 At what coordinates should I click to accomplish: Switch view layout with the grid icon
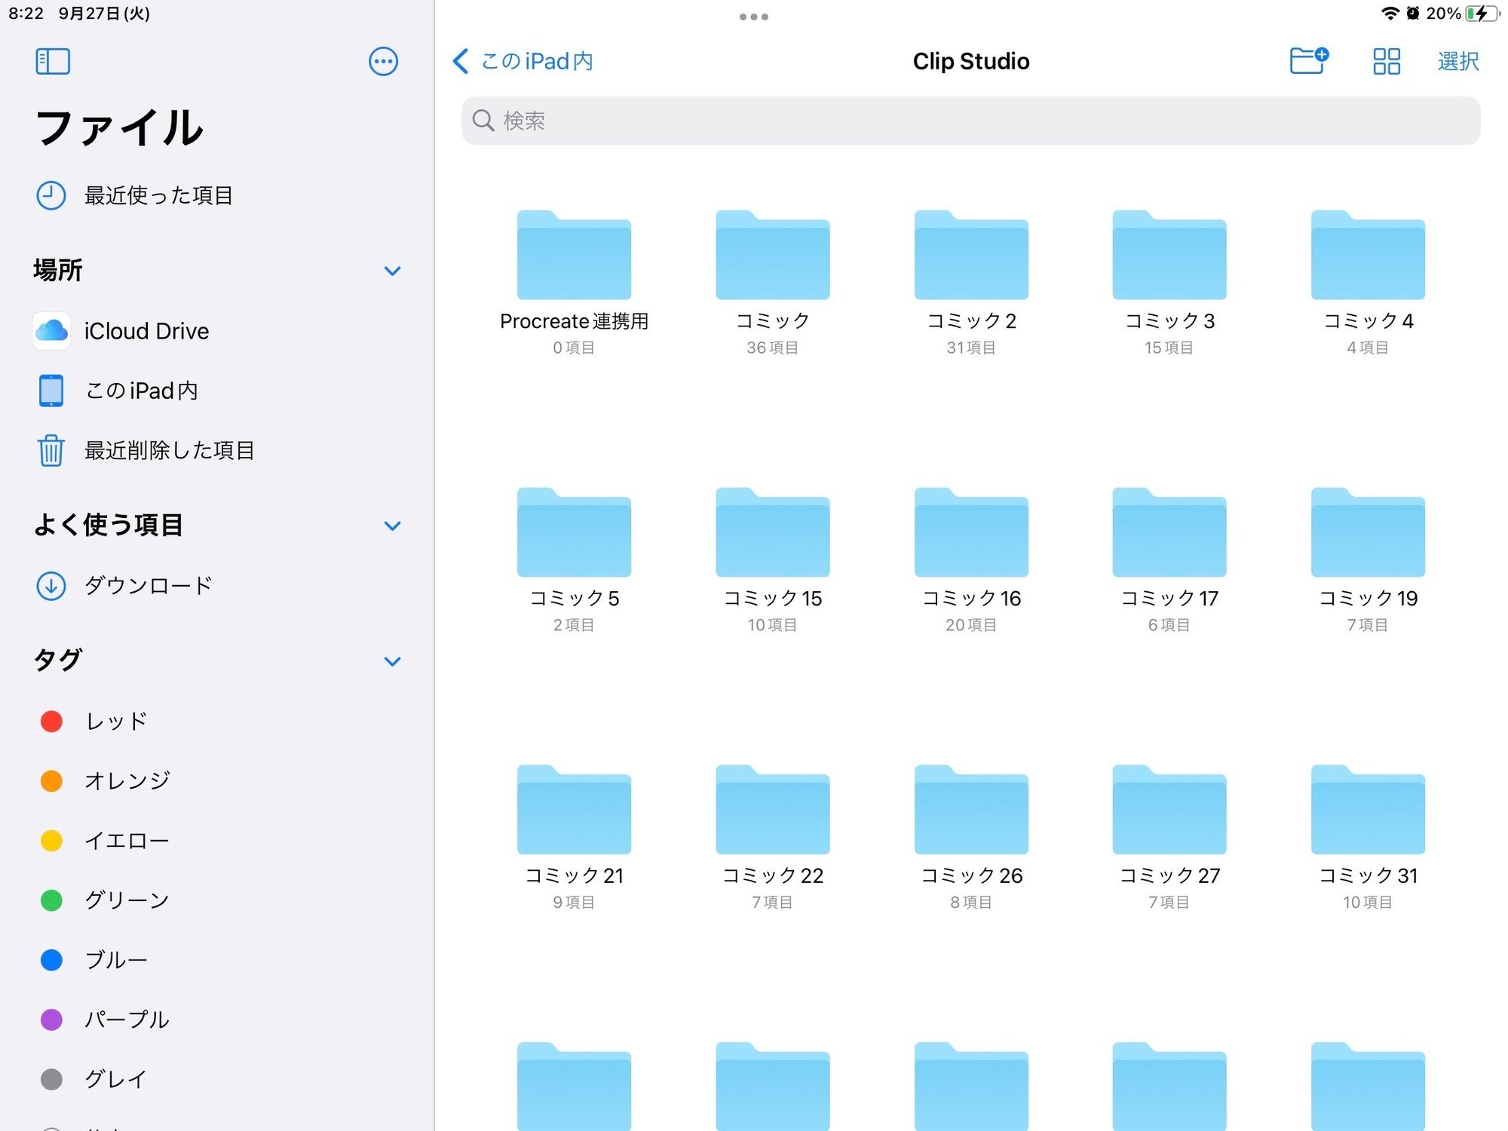coord(1385,61)
